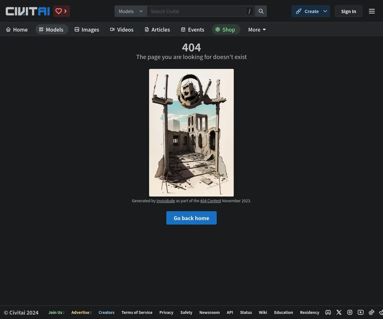This screenshot has height=319, width=383.
Task: Open the X social link
Action: [x=339, y=312]
